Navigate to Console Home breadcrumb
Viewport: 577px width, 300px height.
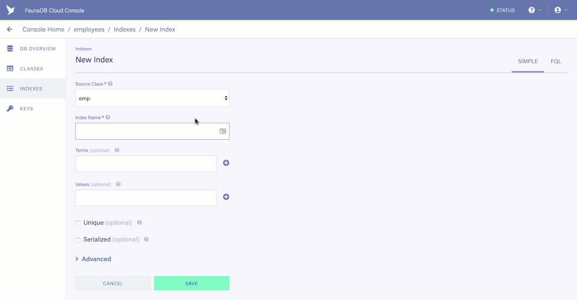tap(43, 29)
